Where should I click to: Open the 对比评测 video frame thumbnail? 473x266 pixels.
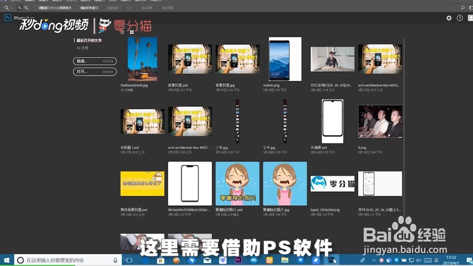(x=333, y=59)
